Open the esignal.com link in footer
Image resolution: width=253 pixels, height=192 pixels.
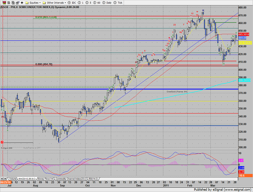tap(237, 190)
